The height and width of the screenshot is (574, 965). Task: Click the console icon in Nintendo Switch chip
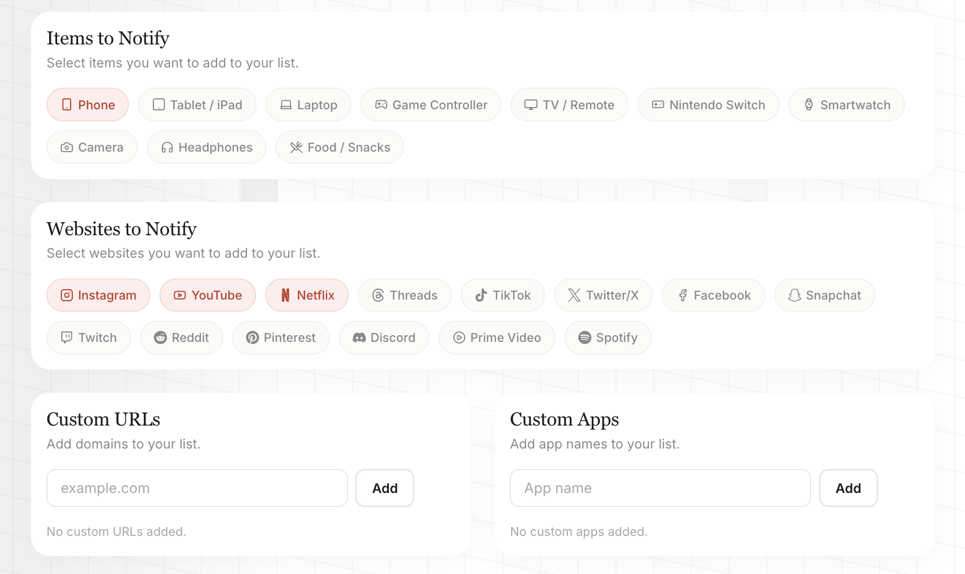(x=658, y=105)
